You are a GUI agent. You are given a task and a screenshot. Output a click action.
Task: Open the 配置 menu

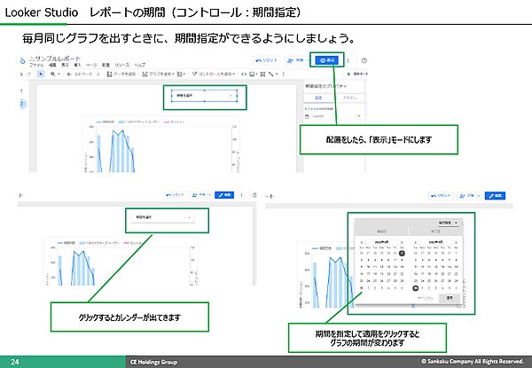[x=106, y=65]
